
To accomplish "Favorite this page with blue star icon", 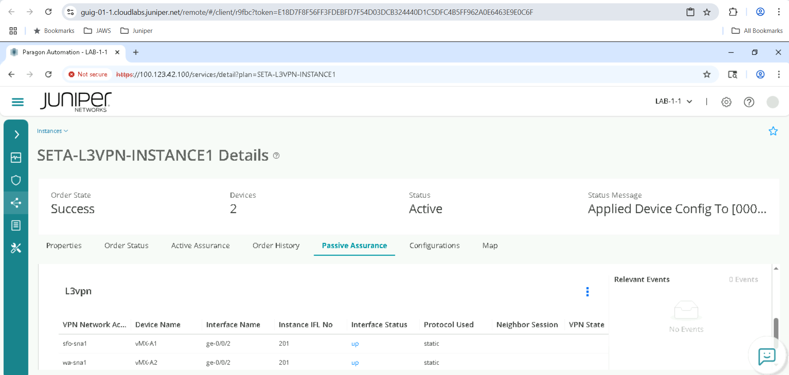I will pos(773,131).
